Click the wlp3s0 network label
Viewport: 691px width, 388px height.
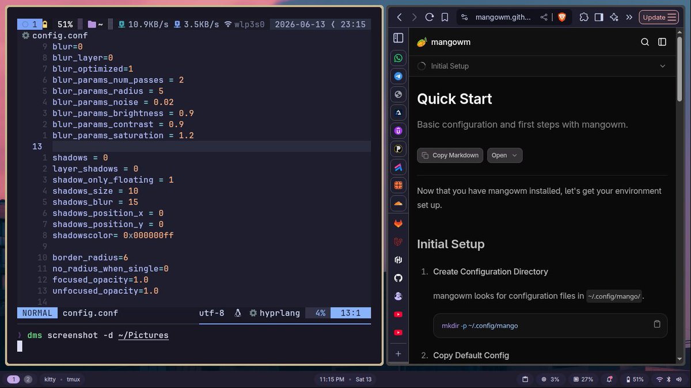pyautogui.click(x=249, y=24)
